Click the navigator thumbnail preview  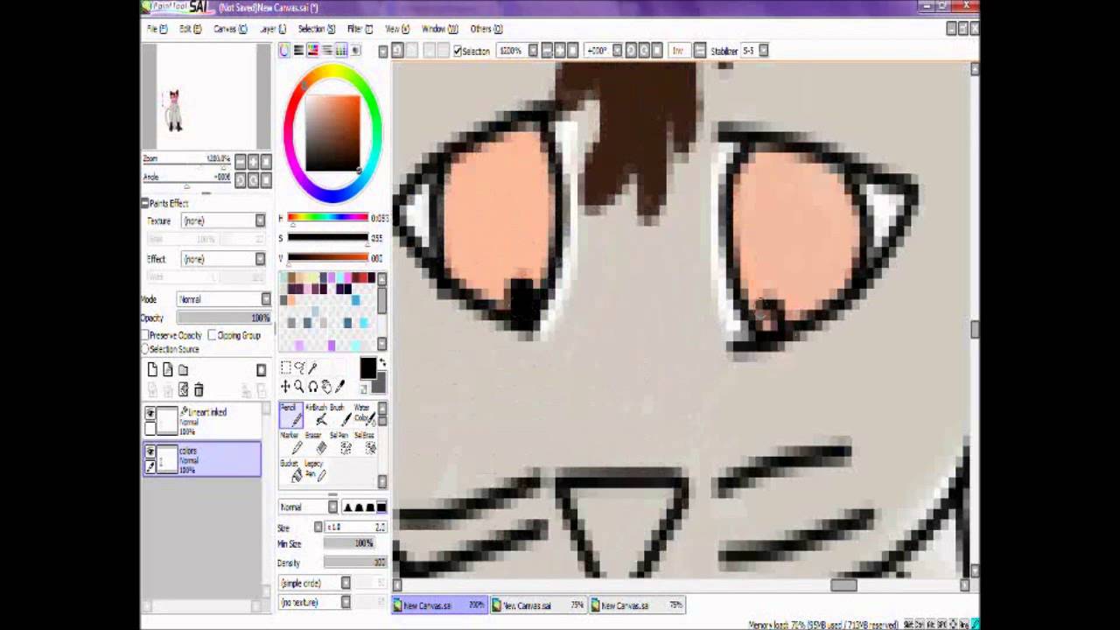[206, 96]
